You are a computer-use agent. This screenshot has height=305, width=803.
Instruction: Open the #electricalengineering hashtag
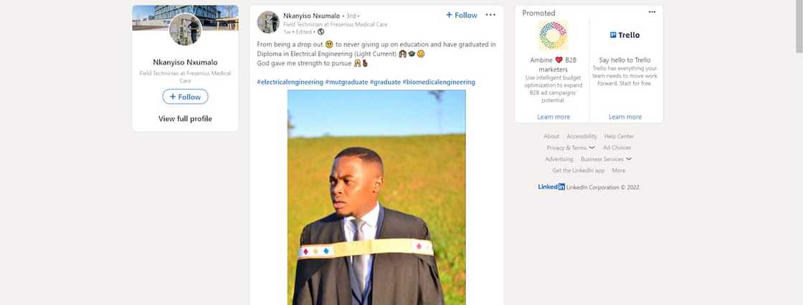coord(290,82)
